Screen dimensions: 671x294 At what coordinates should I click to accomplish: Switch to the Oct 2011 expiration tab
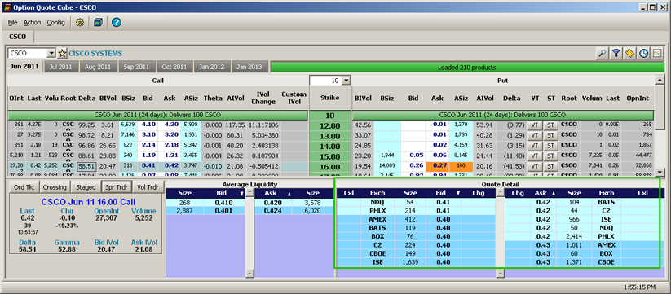(x=174, y=67)
